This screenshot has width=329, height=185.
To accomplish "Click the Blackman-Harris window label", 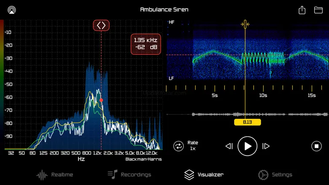I will coord(143,159).
